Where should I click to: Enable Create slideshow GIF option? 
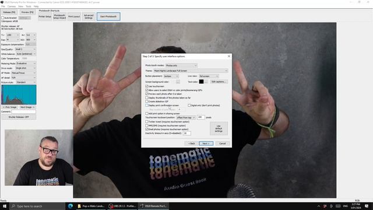click(x=147, y=101)
